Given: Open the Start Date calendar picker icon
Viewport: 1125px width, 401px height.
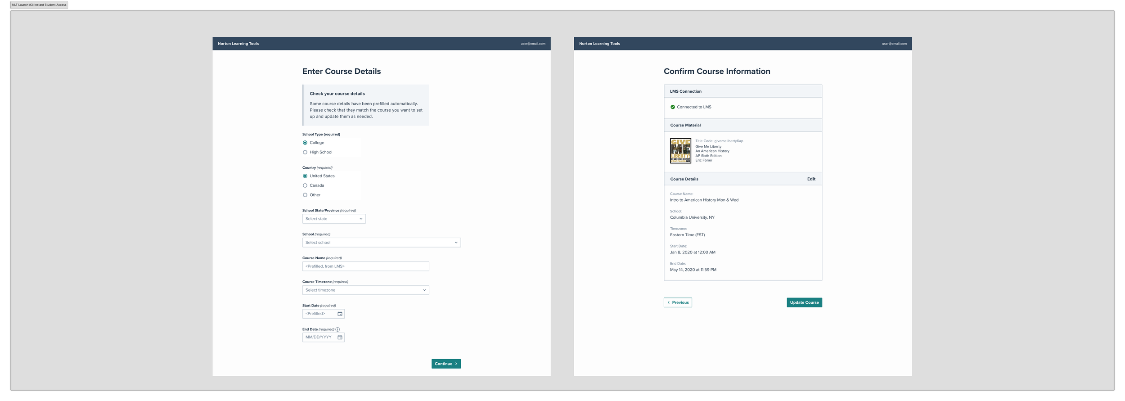Looking at the screenshot, I should point(340,314).
